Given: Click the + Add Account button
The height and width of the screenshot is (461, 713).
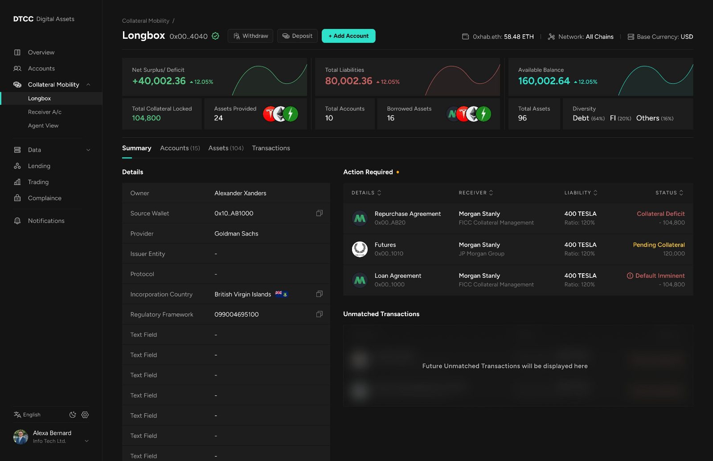Looking at the screenshot, I should coord(348,36).
